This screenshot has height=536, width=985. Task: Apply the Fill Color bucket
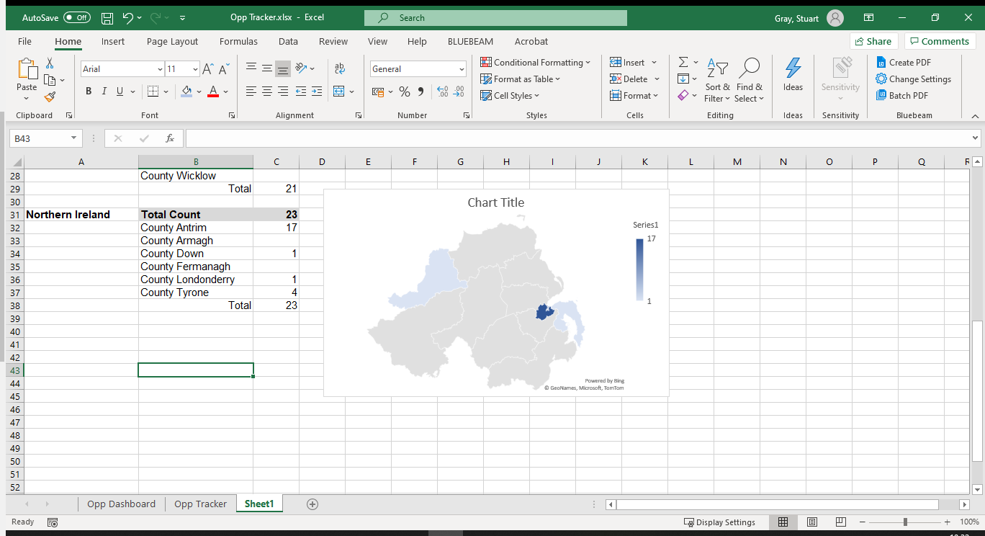187,91
